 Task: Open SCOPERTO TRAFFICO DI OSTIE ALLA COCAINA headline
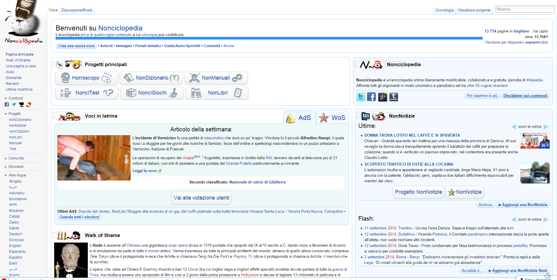pyautogui.click(x=409, y=164)
